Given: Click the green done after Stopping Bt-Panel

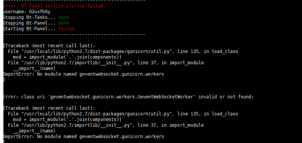Looking at the screenshot, I should click(x=63, y=23).
